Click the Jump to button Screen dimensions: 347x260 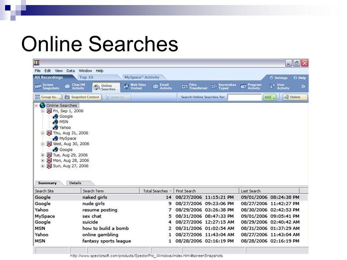coord(117,97)
